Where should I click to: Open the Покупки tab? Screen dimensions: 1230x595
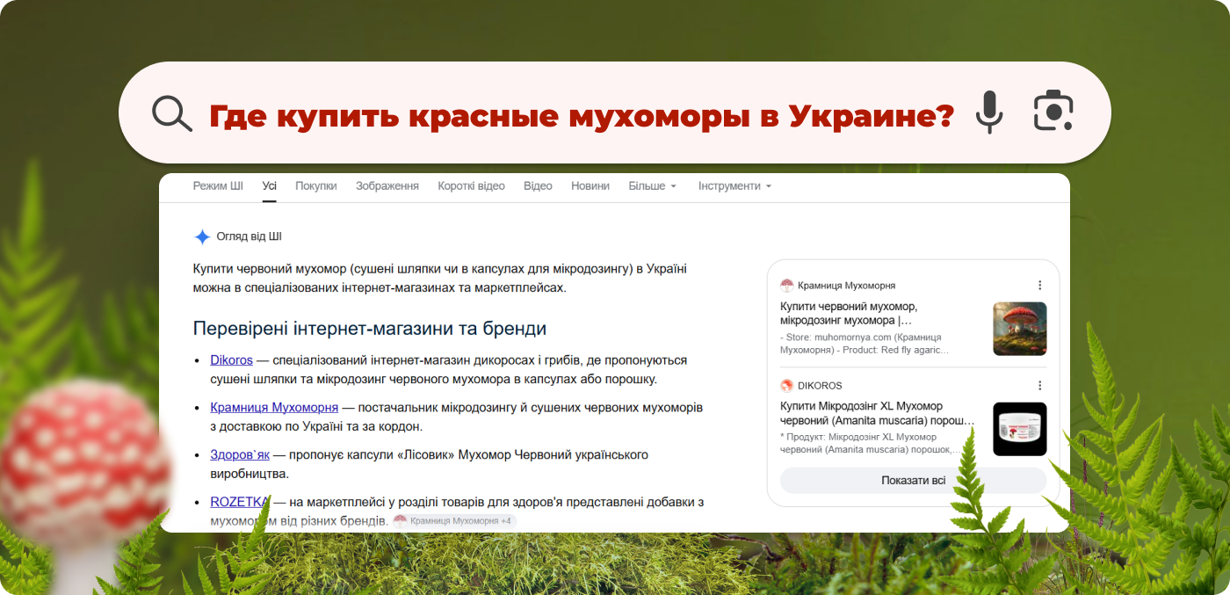pyautogui.click(x=316, y=186)
